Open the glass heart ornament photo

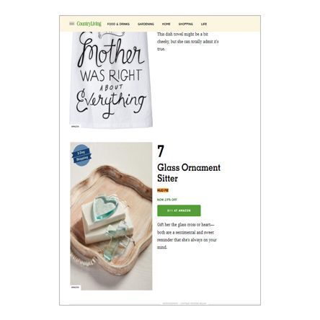[111, 216]
